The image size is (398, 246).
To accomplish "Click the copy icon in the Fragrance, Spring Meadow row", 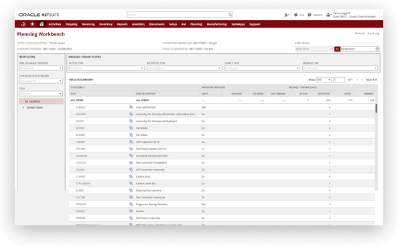I will [131, 204].
